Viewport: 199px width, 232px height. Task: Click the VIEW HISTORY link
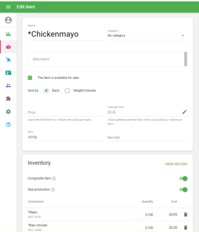(x=176, y=164)
